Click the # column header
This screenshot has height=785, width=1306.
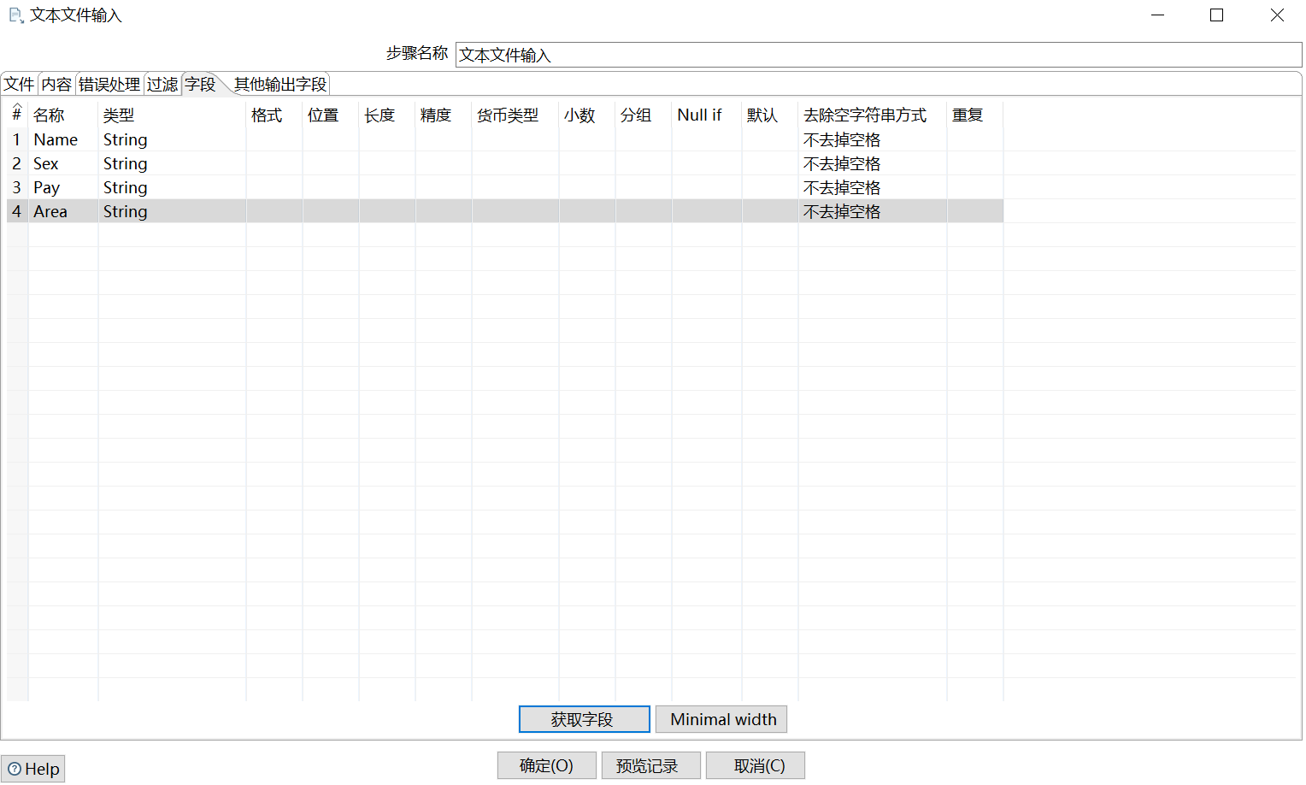(x=17, y=115)
